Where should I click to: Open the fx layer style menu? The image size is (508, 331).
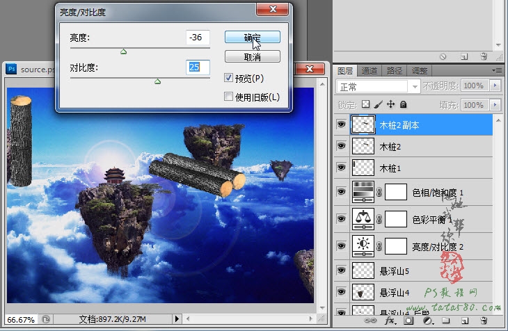coord(390,321)
